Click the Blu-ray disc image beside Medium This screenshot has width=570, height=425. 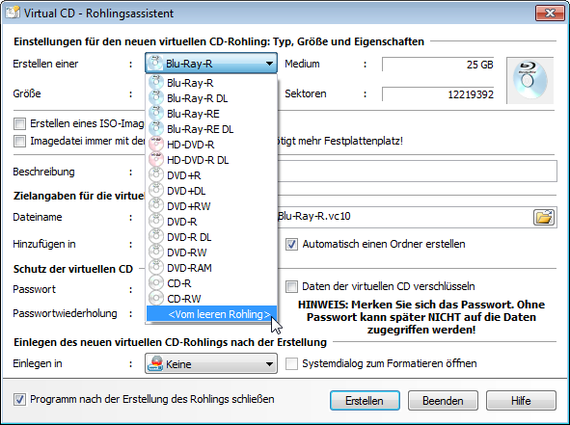(530, 80)
